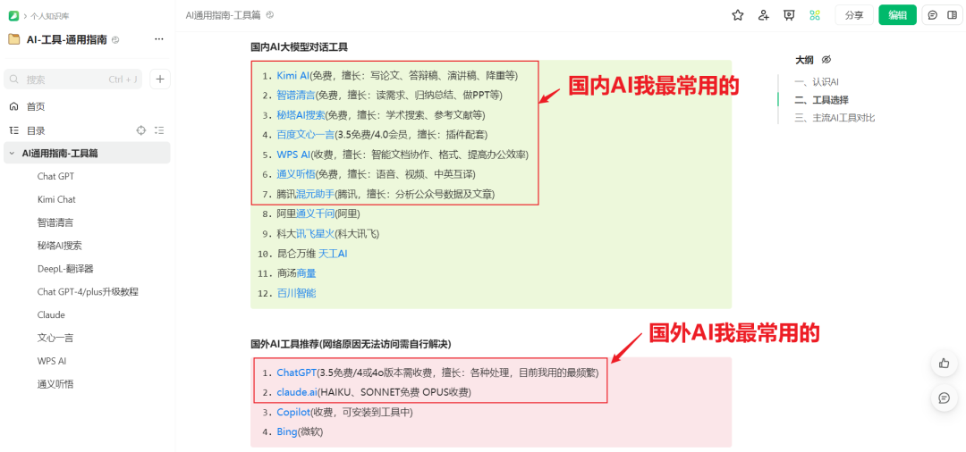Open the Copilot link
Image resolution: width=966 pixels, height=452 pixels.
tap(292, 412)
